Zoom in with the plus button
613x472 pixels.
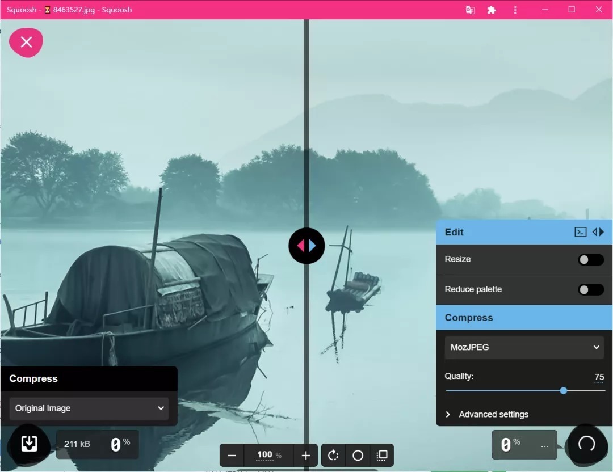[306, 455]
